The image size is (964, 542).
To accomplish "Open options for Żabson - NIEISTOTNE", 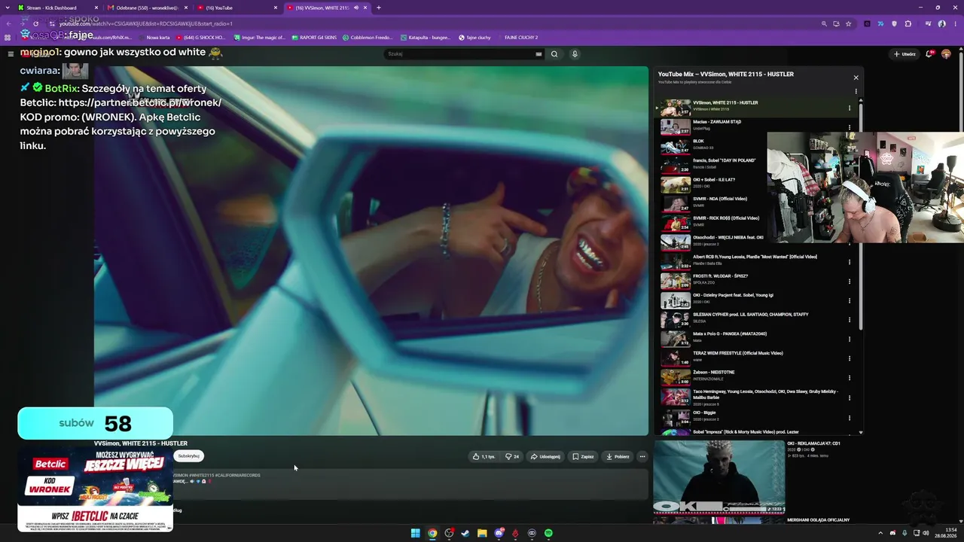I will [850, 378].
